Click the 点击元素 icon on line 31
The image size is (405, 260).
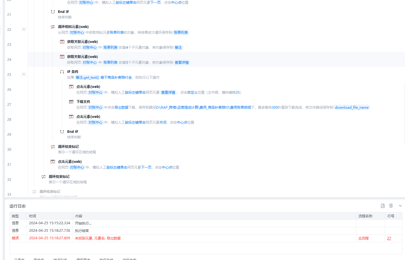[x=53, y=162]
